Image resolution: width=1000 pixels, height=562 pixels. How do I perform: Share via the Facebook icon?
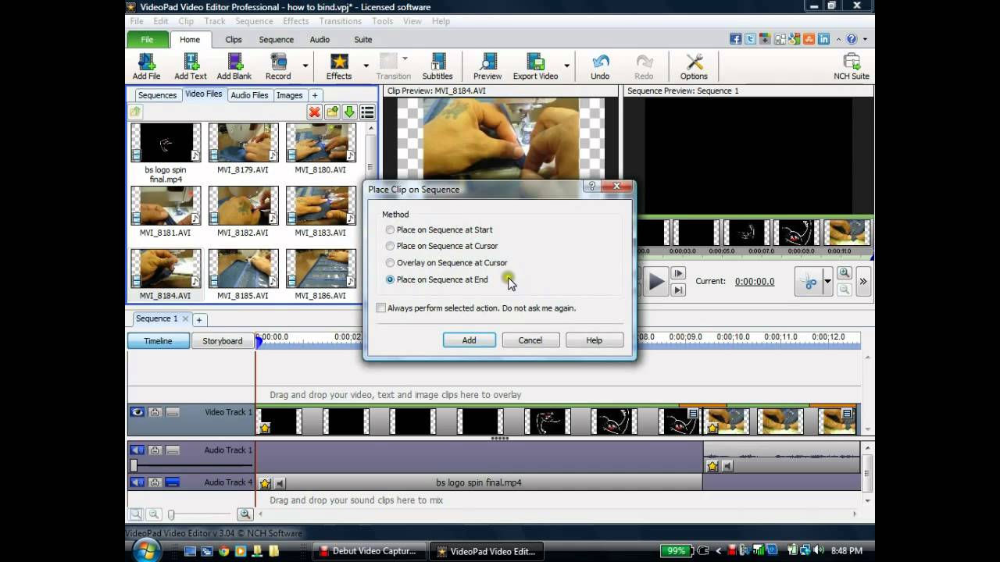pyautogui.click(x=735, y=39)
